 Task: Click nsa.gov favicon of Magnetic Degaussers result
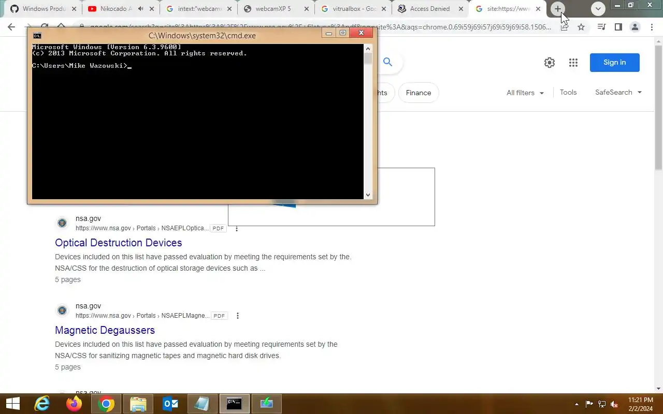pyautogui.click(x=62, y=310)
